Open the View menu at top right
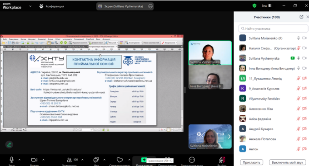 click(x=266, y=6)
